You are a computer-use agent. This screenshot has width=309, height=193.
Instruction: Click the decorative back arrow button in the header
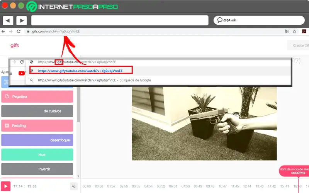[x=8, y=20]
